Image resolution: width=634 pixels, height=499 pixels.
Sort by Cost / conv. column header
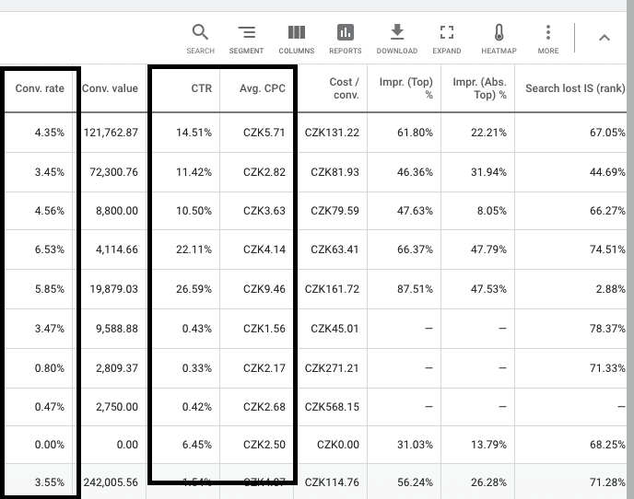[x=345, y=88]
